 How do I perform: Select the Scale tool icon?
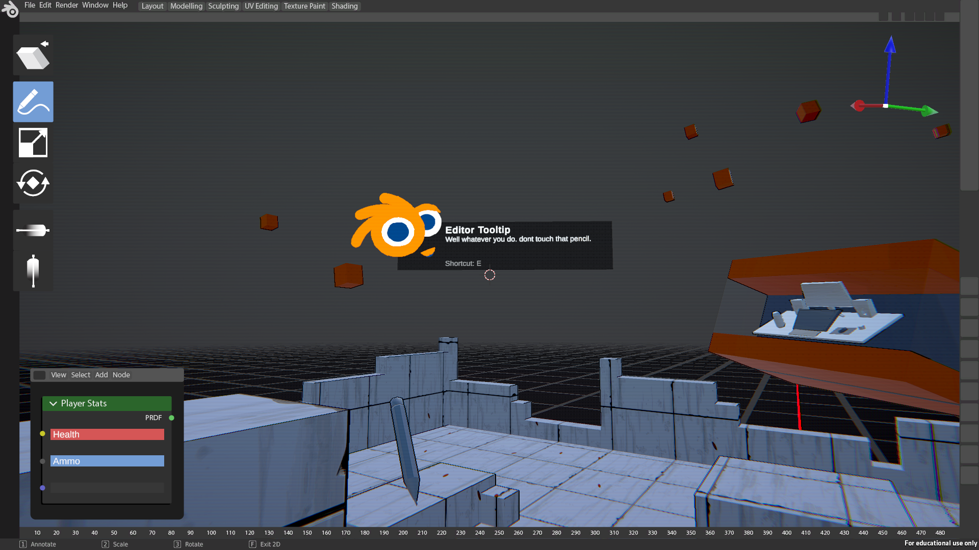coord(33,143)
